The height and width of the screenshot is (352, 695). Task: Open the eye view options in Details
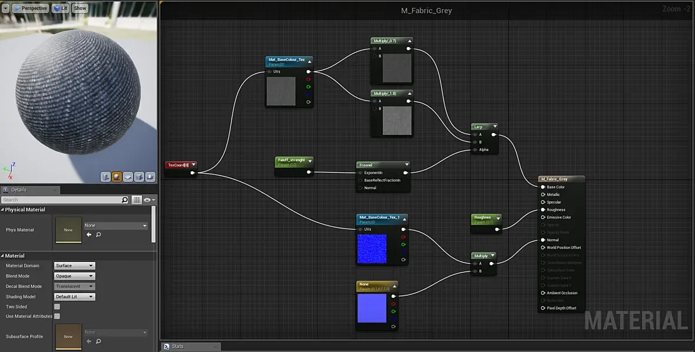coord(149,200)
